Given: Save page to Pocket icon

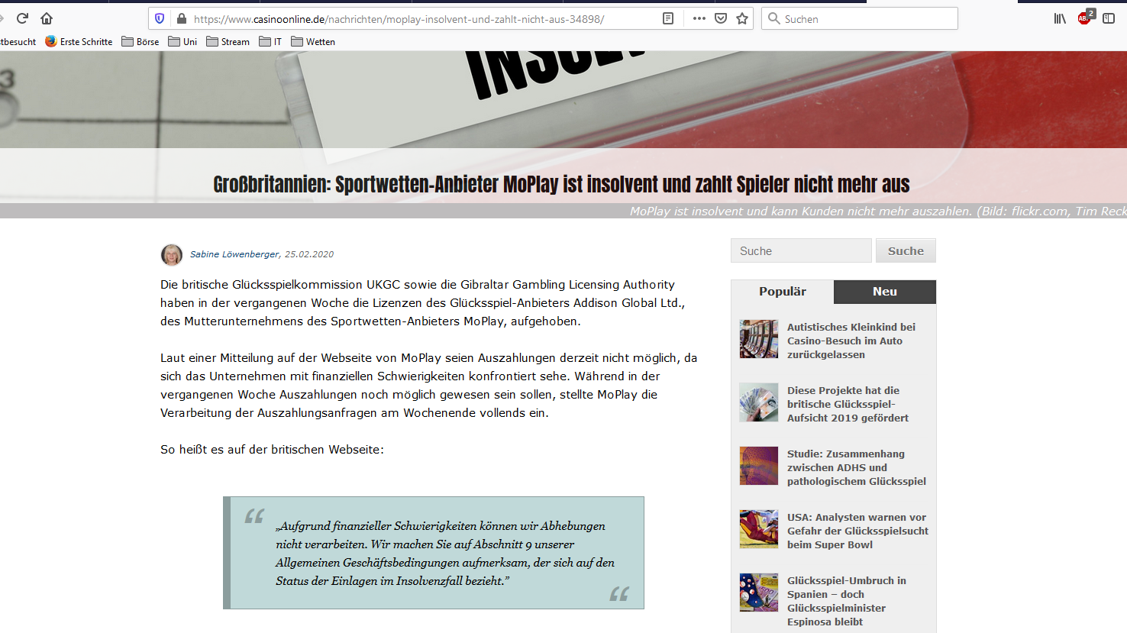Looking at the screenshot, I should pyautogui.click(x=721, y=18).
